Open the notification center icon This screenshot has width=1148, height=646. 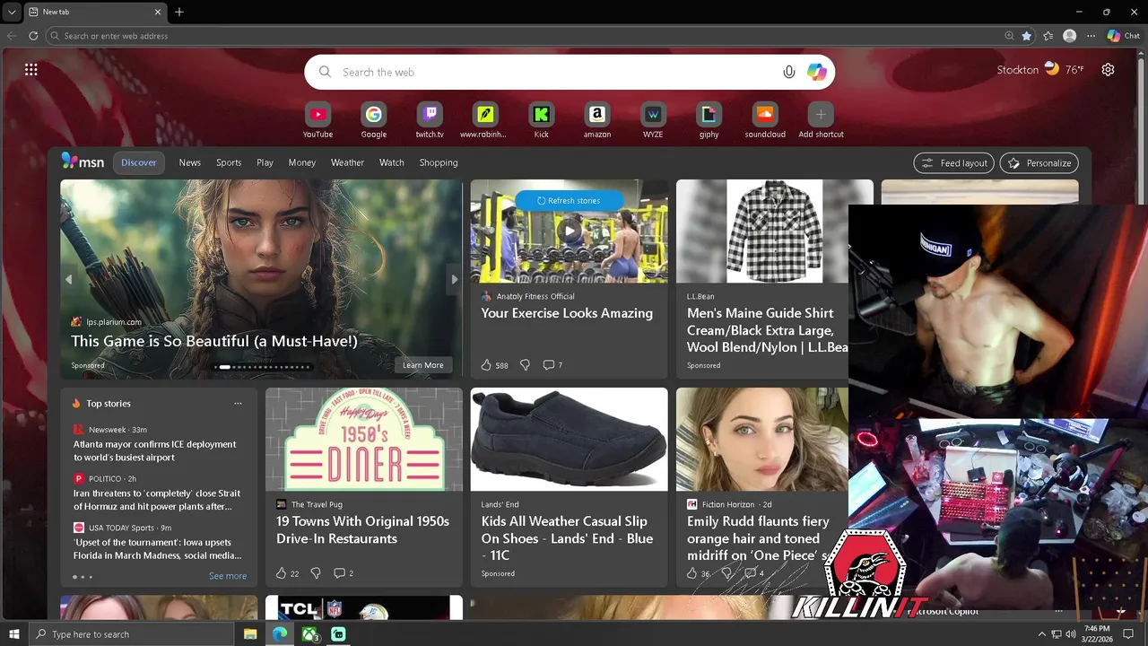tap(1128, 634)
